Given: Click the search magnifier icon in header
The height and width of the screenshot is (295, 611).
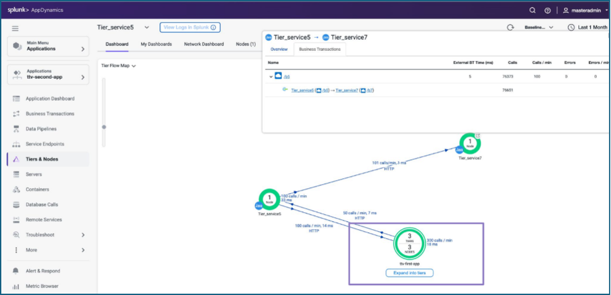Looking at the screenshot, I should (533, 10).
